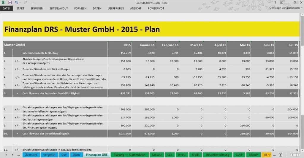Switch to the START ribbon tab
This screenshot has width=304, height=158.
[x=20, y=8]
